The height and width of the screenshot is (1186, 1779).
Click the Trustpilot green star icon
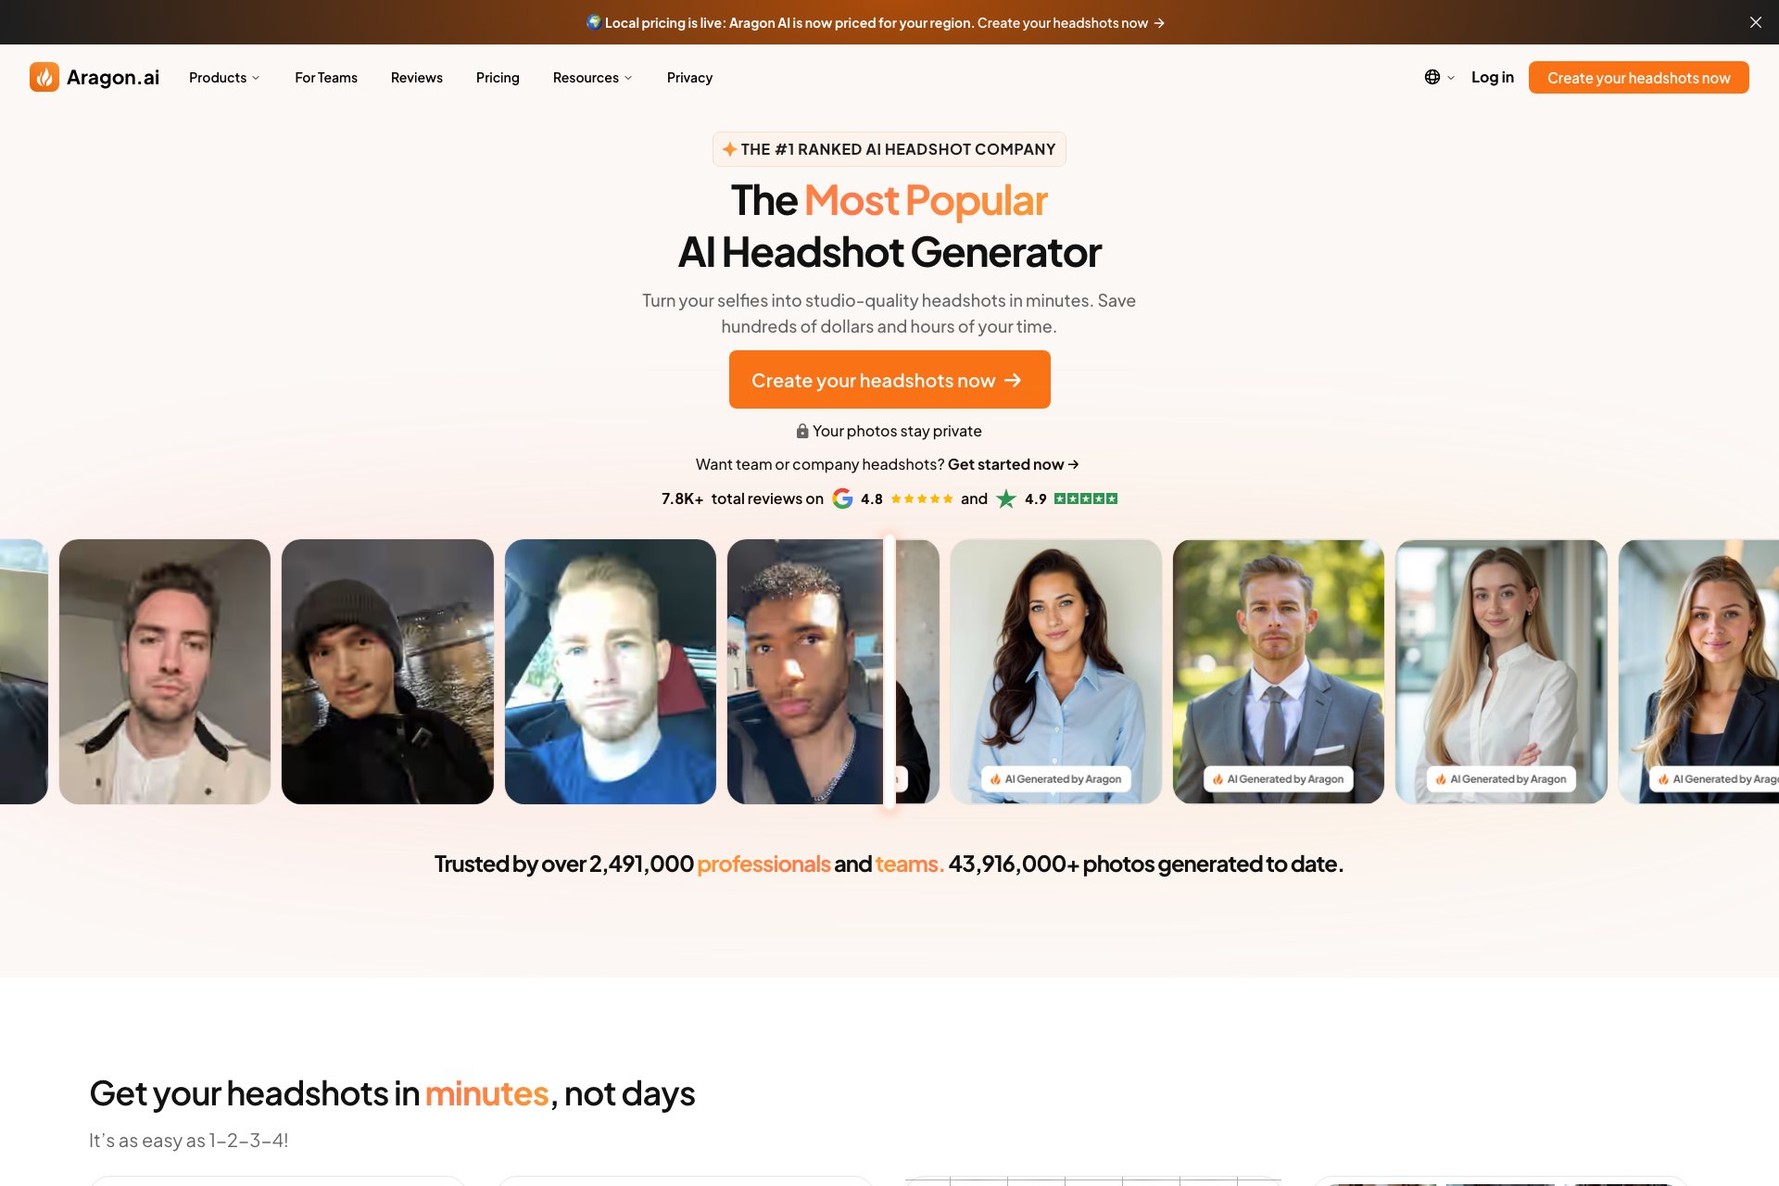click(x=1006, y=498)
